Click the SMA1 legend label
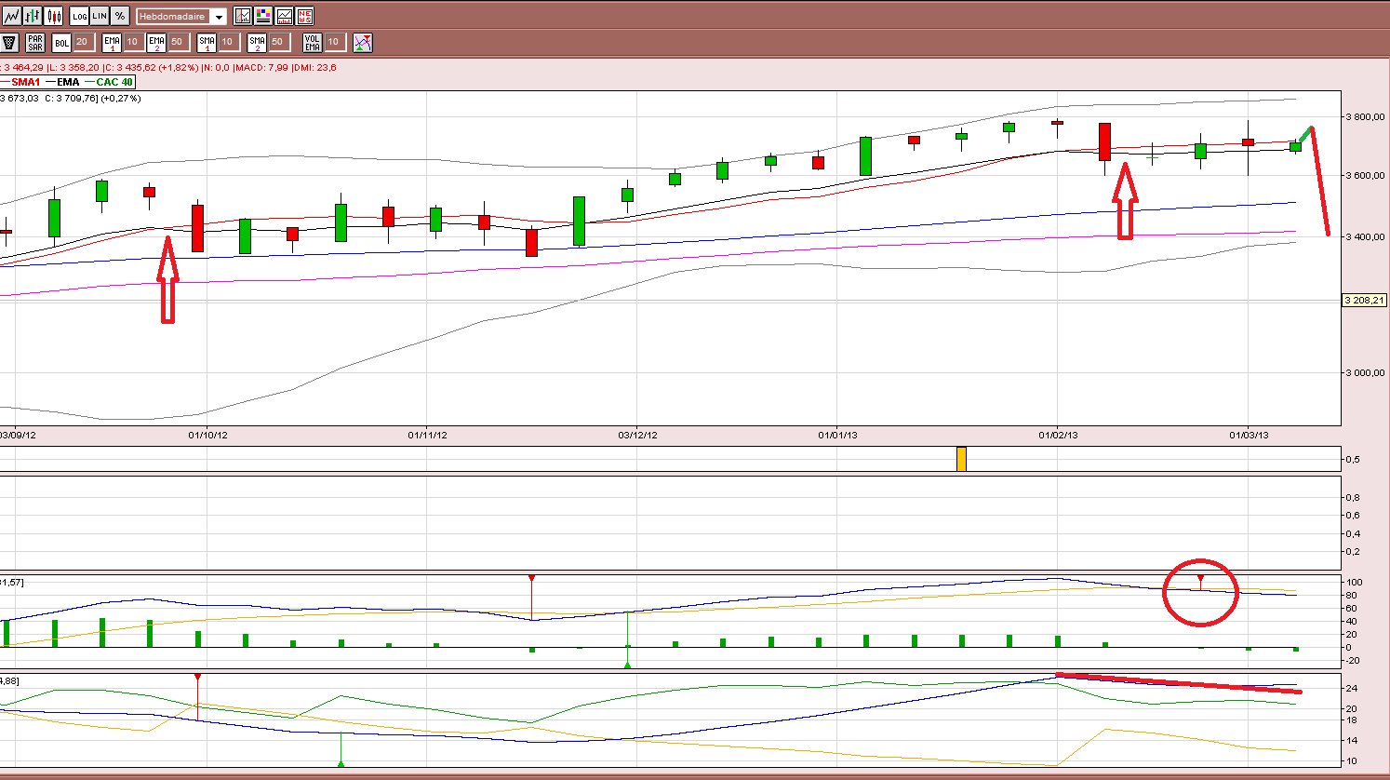1390x780 pixels. pos(26,82)
